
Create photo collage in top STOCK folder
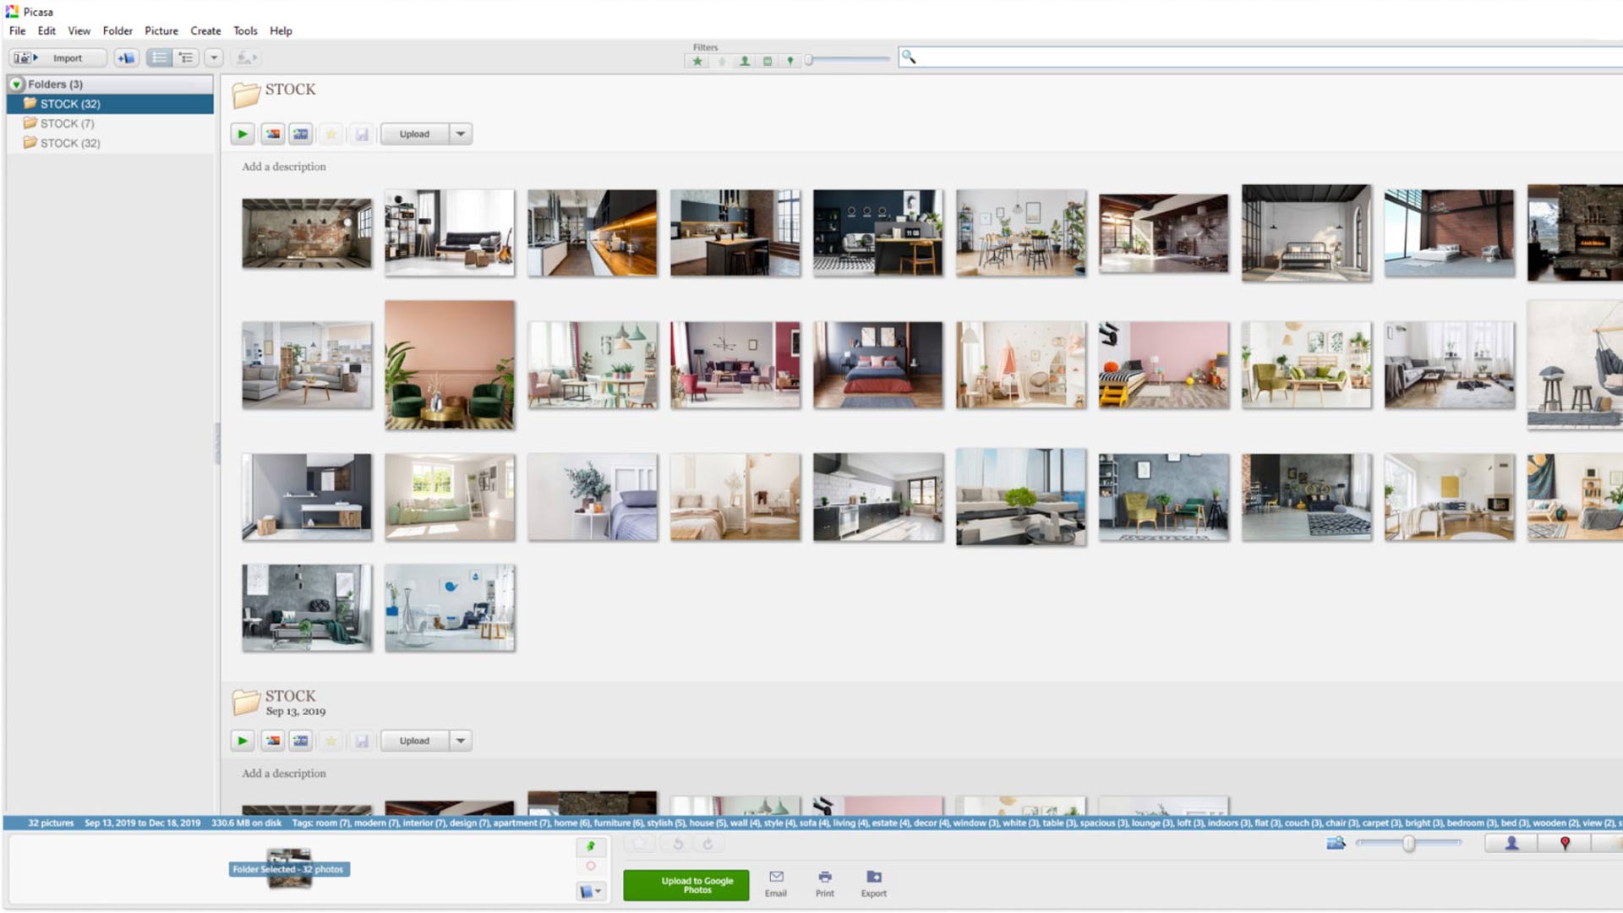(272, 134)
